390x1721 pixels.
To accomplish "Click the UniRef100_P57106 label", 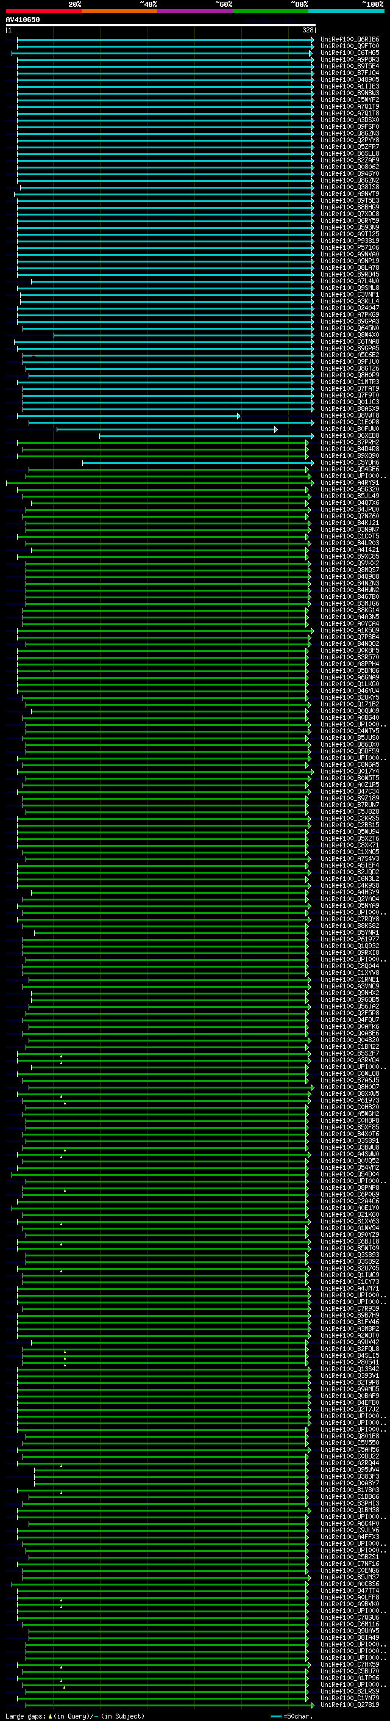I will click(350, 247).
